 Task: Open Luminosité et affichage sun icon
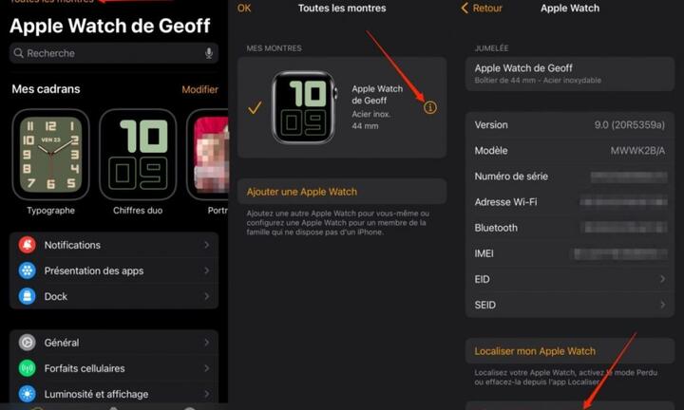click(27, 394)
